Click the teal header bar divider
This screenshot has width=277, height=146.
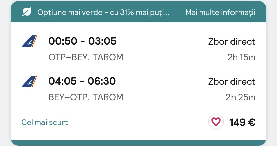(x=177, y=12)
